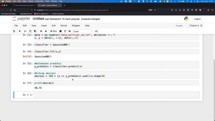Screen dimensions: 215x121
Task: Click the localhost address bar
Action: [x=90, y=10]
